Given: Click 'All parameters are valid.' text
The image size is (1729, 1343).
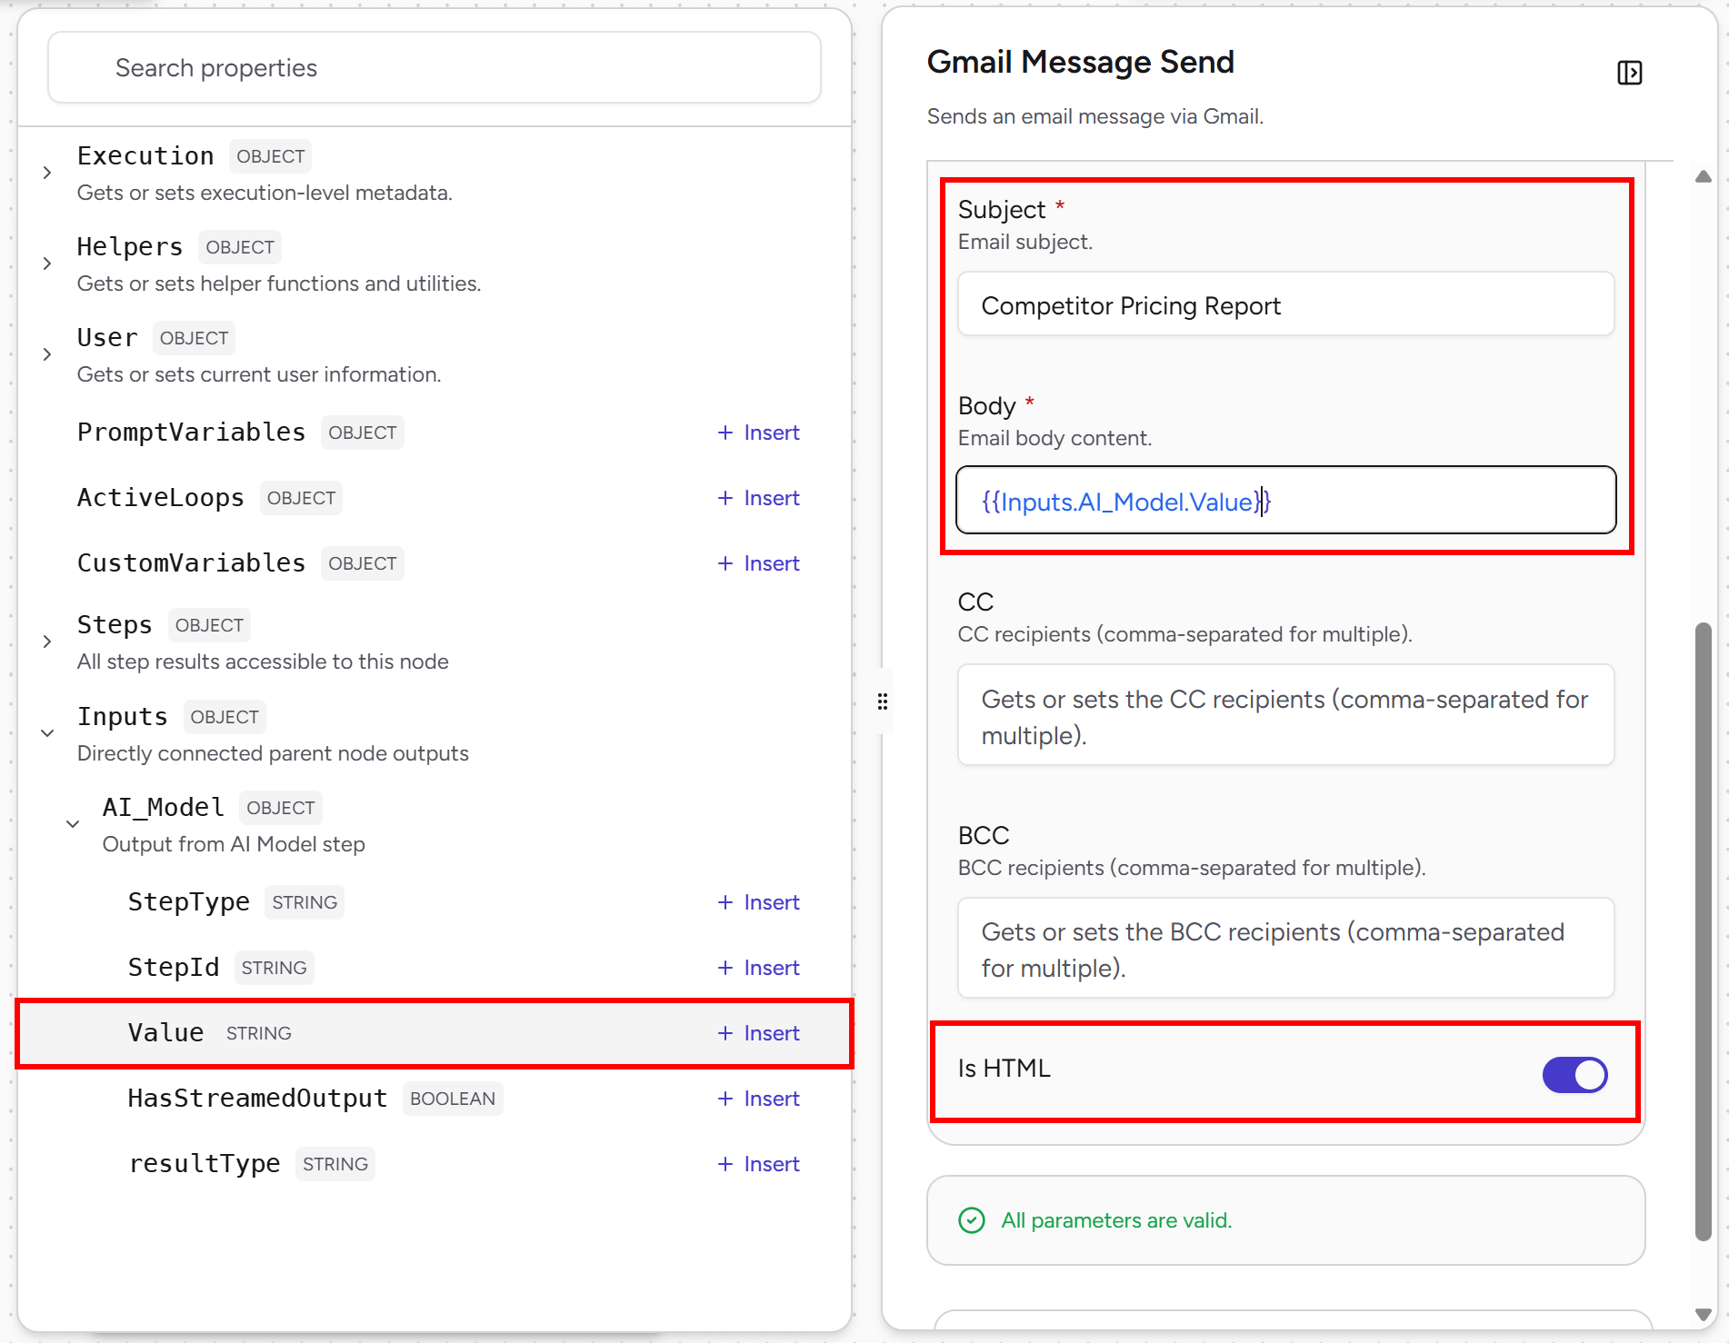Looking at the screenshot, I should 1116,1220.
